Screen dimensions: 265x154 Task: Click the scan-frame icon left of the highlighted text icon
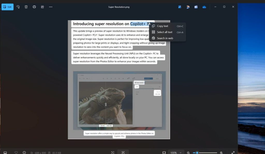[113, 153]
